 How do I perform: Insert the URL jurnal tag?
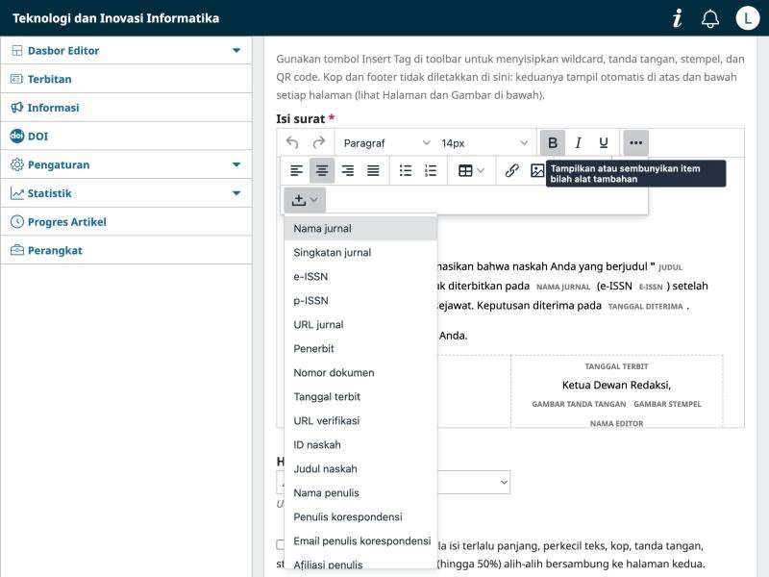pyautogui.click(x=360, y=325)
